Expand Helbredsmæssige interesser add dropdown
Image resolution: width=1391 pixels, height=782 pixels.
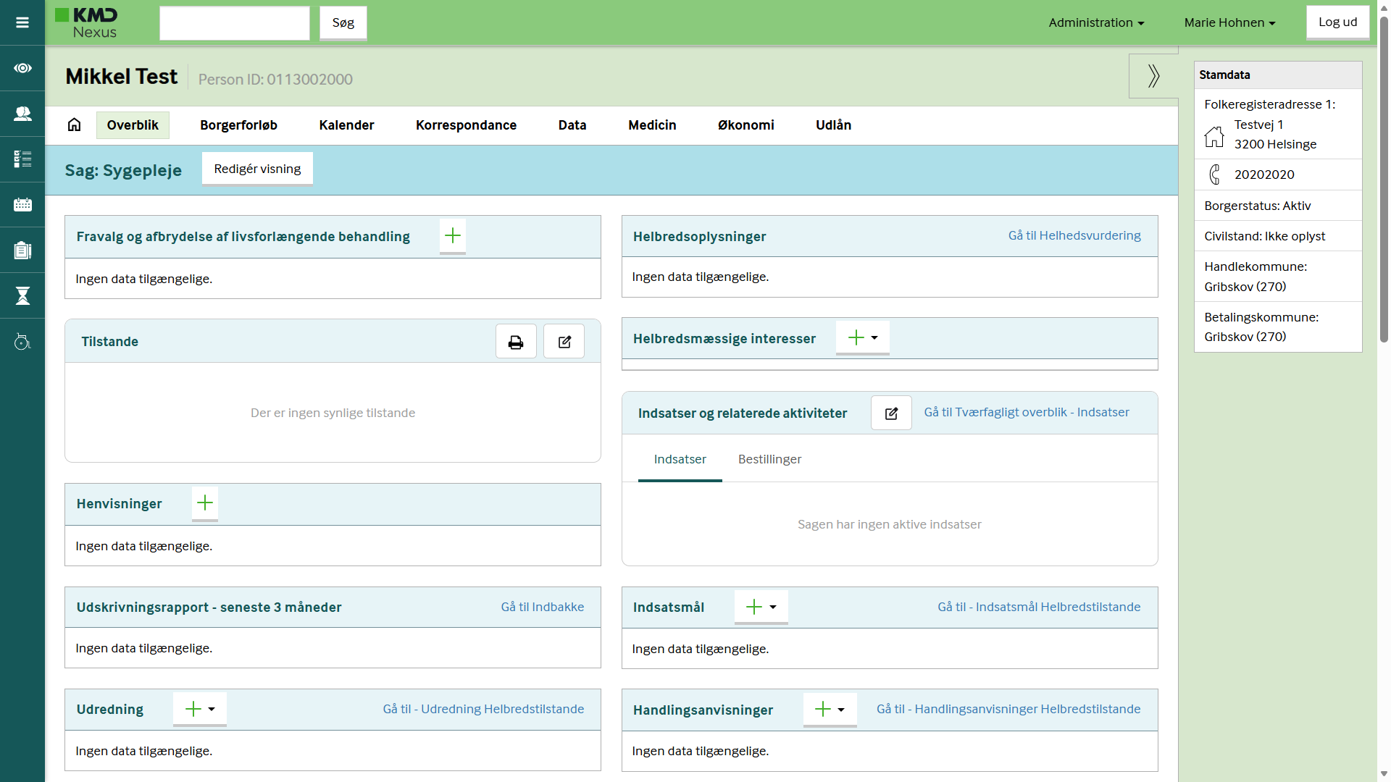pos(874,337)
